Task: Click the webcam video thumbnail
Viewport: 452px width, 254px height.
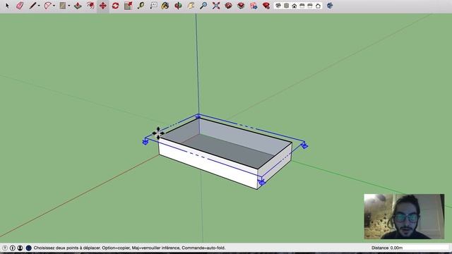Action: (404, 217)
